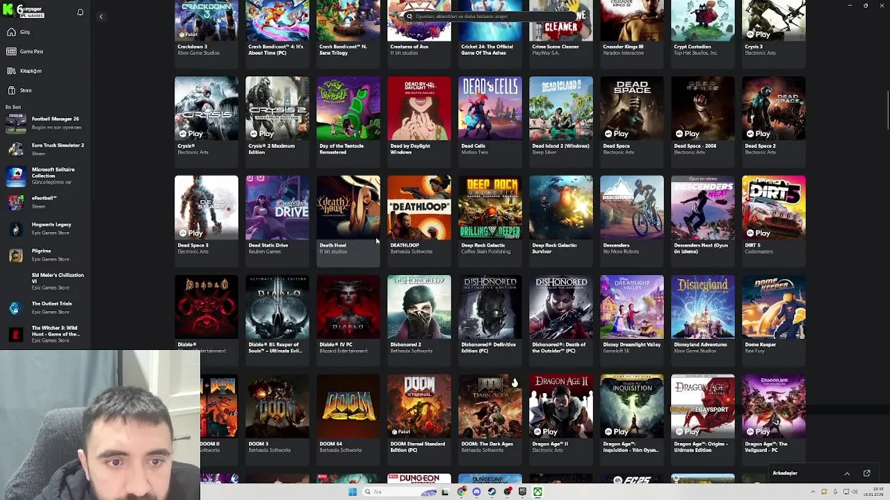The height and width of the screenshot is (500, 890).
Task: Open Steam from the taskbar
Action: [492, 492]
